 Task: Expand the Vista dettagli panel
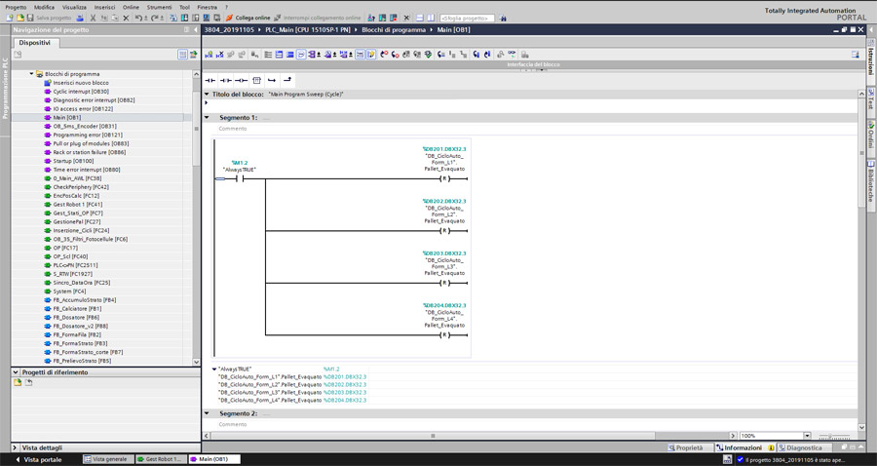tap(16, 447)
